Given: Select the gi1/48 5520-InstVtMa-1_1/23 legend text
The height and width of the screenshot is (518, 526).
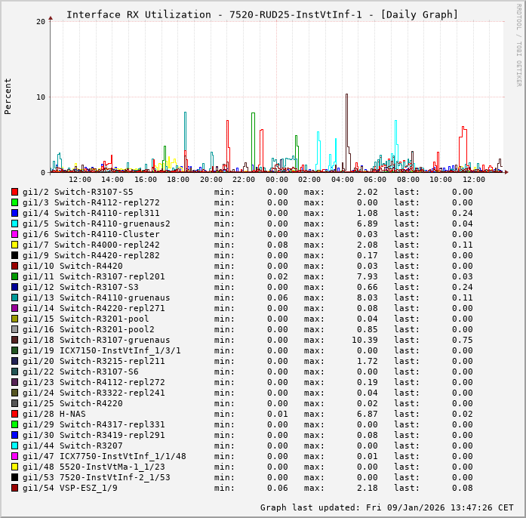Looking at the screenshot, I should (94, 467).
